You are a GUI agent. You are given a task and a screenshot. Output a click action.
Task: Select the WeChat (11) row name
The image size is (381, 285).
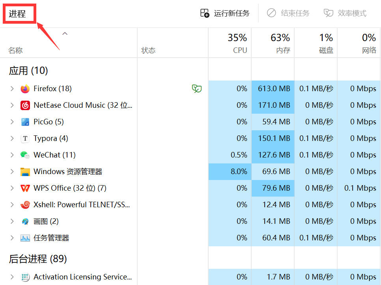(x=54, y=155)
